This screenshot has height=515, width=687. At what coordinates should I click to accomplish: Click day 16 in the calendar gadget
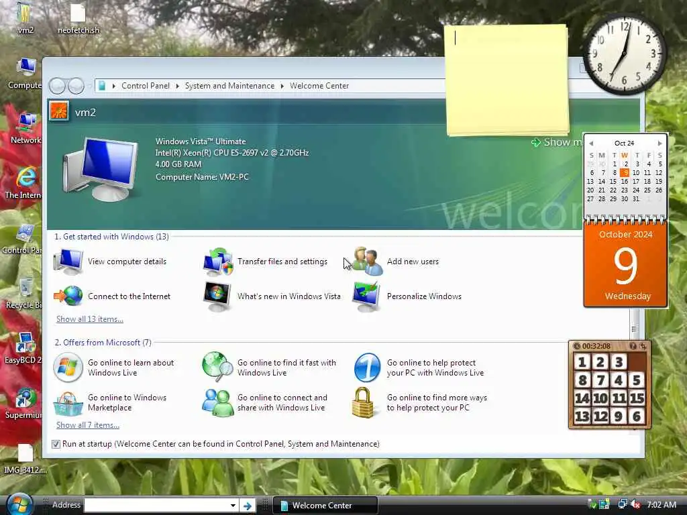tap(625, 181)
